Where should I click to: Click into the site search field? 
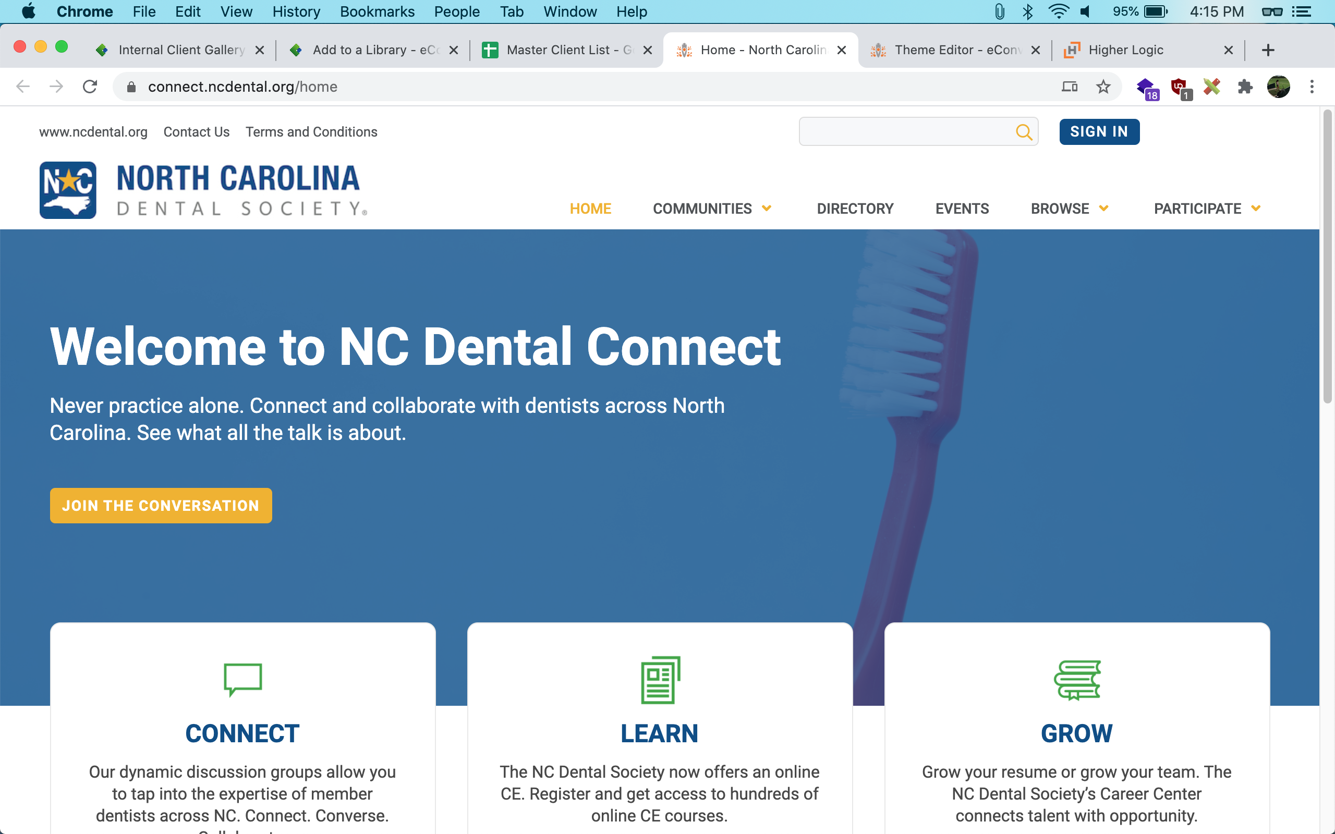pos(905,132)
